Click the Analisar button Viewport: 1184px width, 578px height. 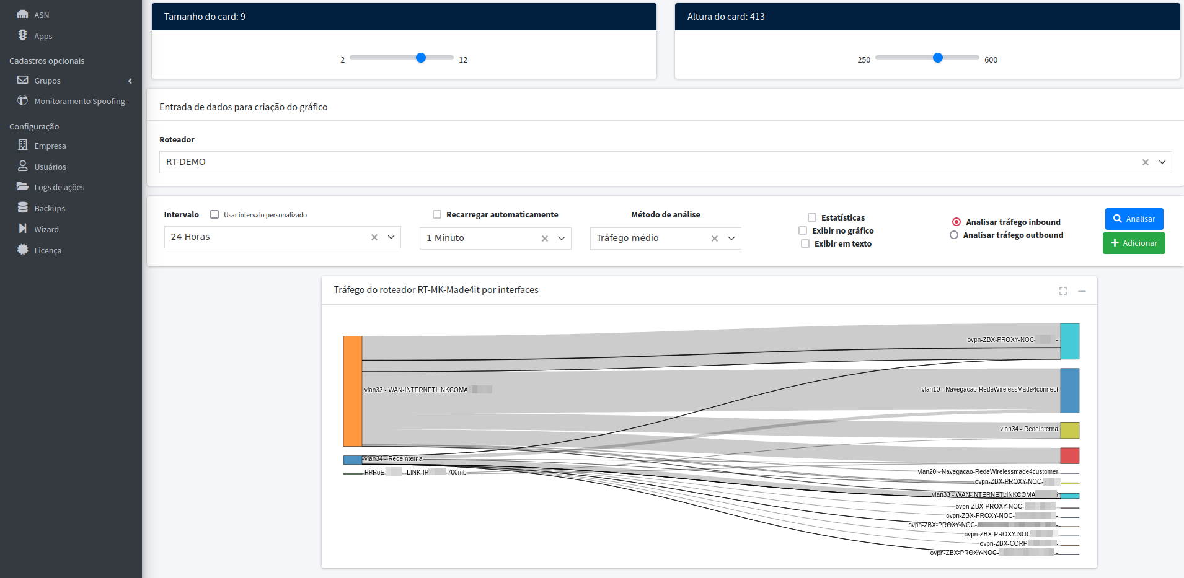pos(1134,219)
